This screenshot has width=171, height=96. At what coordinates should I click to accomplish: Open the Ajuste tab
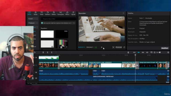pos(73,13)
